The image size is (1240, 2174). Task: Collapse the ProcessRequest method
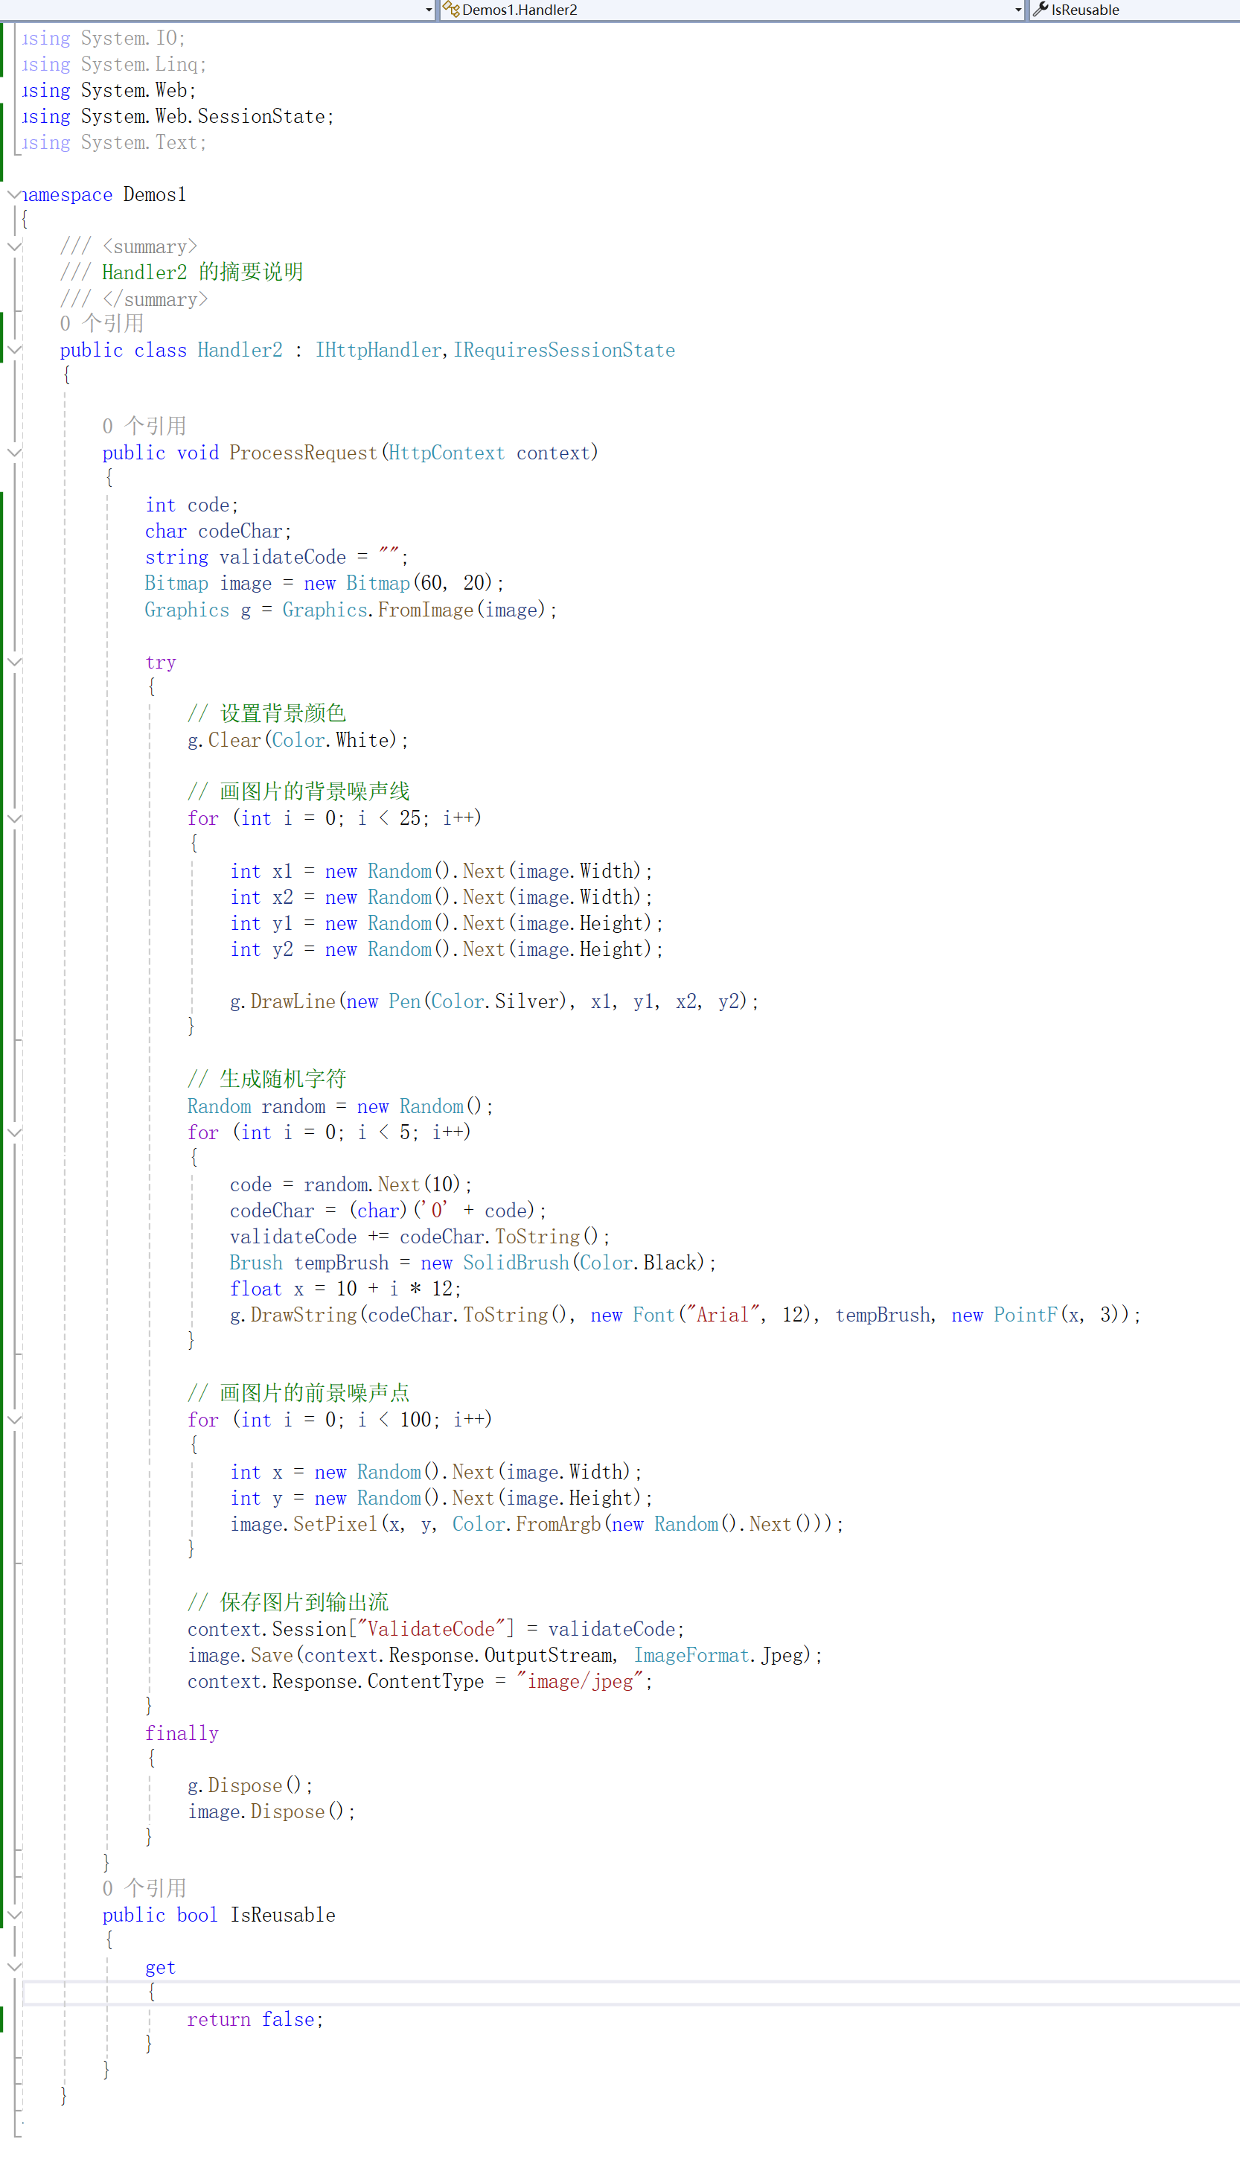(13, 453)
